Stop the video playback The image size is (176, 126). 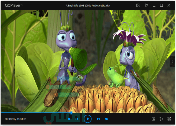[x=69, y=119]
